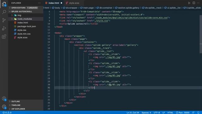Open the Accounts menu icon
Viewport: 202px width, 114px height.
(4, 99)
